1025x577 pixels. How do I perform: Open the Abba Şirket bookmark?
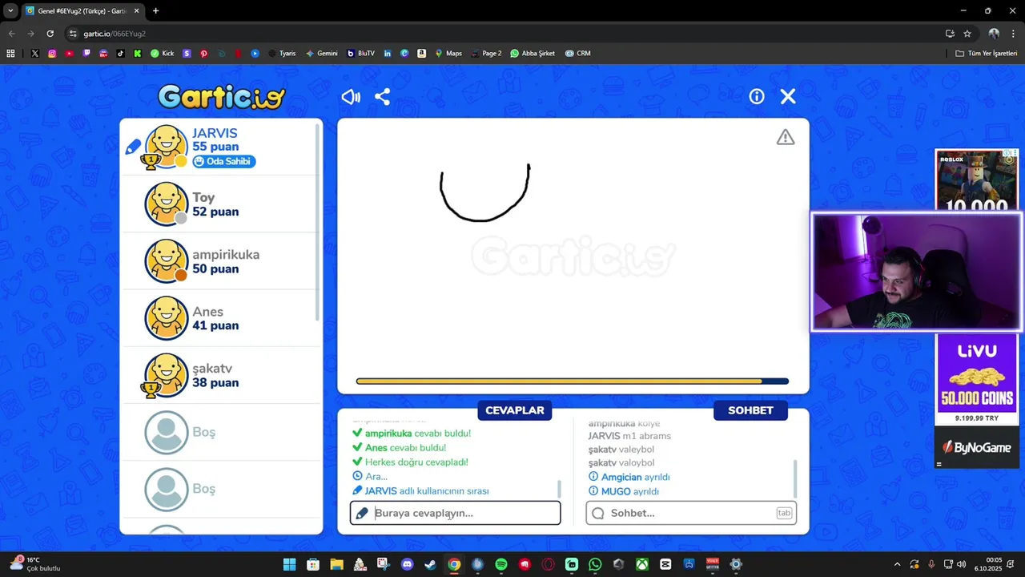(533, 54)
